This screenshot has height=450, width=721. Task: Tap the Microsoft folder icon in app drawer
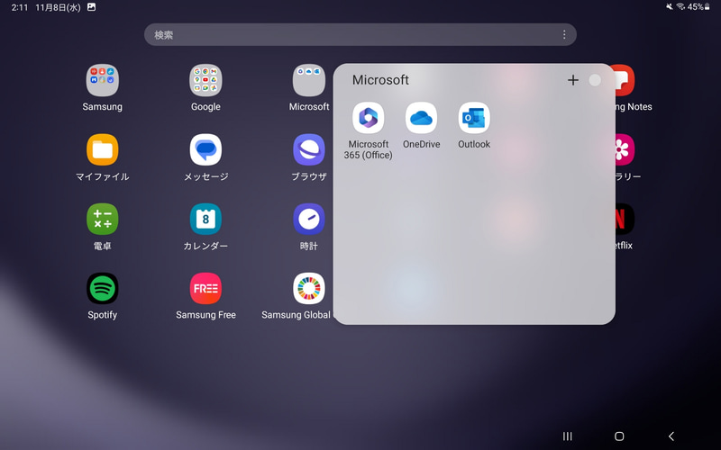click(309, 80)
